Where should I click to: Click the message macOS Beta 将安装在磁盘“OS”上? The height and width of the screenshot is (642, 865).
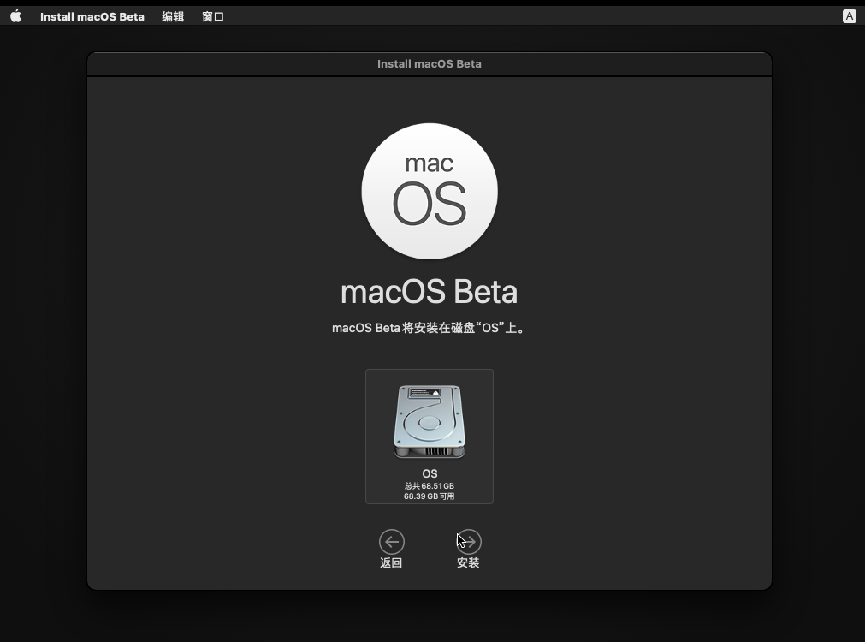[429, 328]
